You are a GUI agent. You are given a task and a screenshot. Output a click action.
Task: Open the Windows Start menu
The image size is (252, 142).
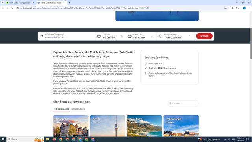[3, 139]
